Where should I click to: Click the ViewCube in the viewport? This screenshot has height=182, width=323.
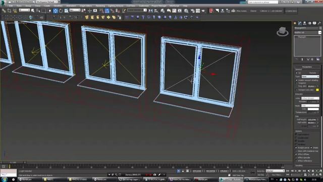283,31
